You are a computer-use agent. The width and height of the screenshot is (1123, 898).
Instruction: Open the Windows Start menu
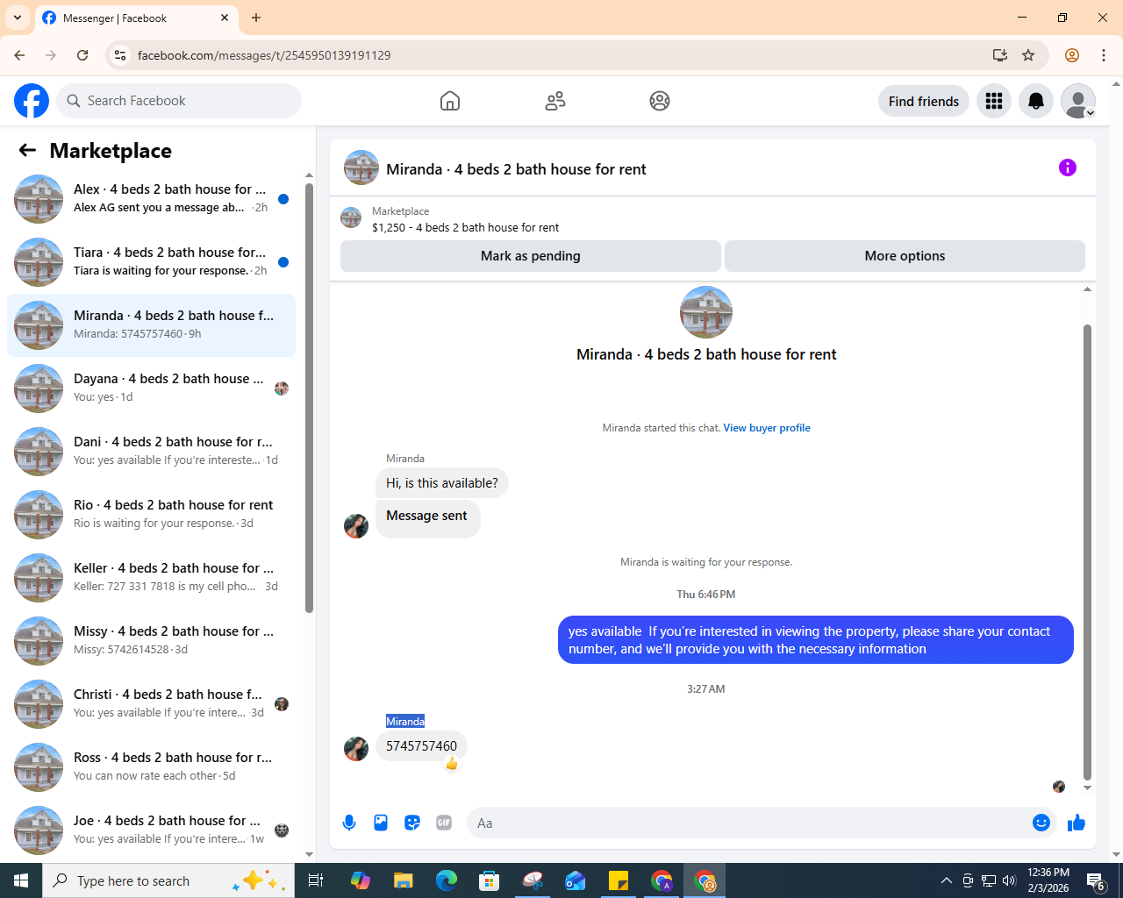pyautogui.click(x=21, y=880)
